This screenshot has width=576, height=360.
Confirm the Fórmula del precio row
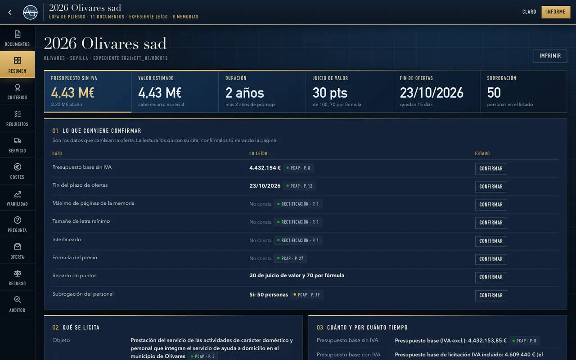point(491,259)
